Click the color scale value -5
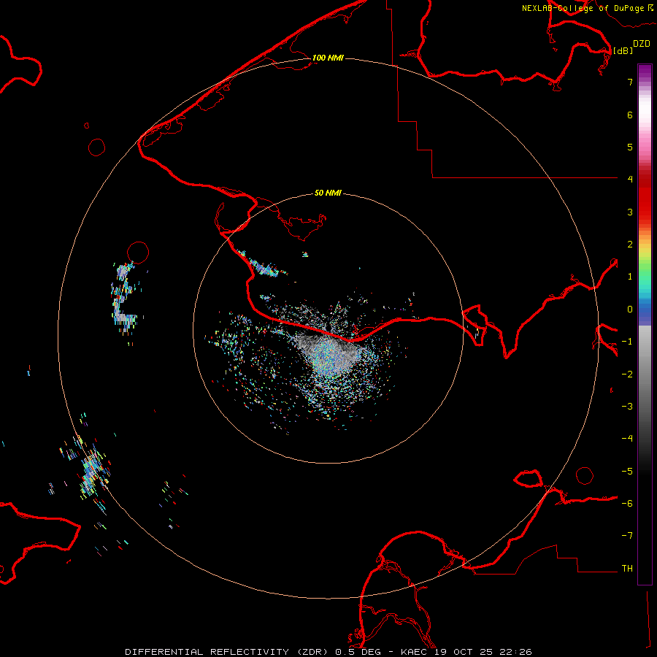This screenshot has width=657, height=657. (x=627, y=472)
